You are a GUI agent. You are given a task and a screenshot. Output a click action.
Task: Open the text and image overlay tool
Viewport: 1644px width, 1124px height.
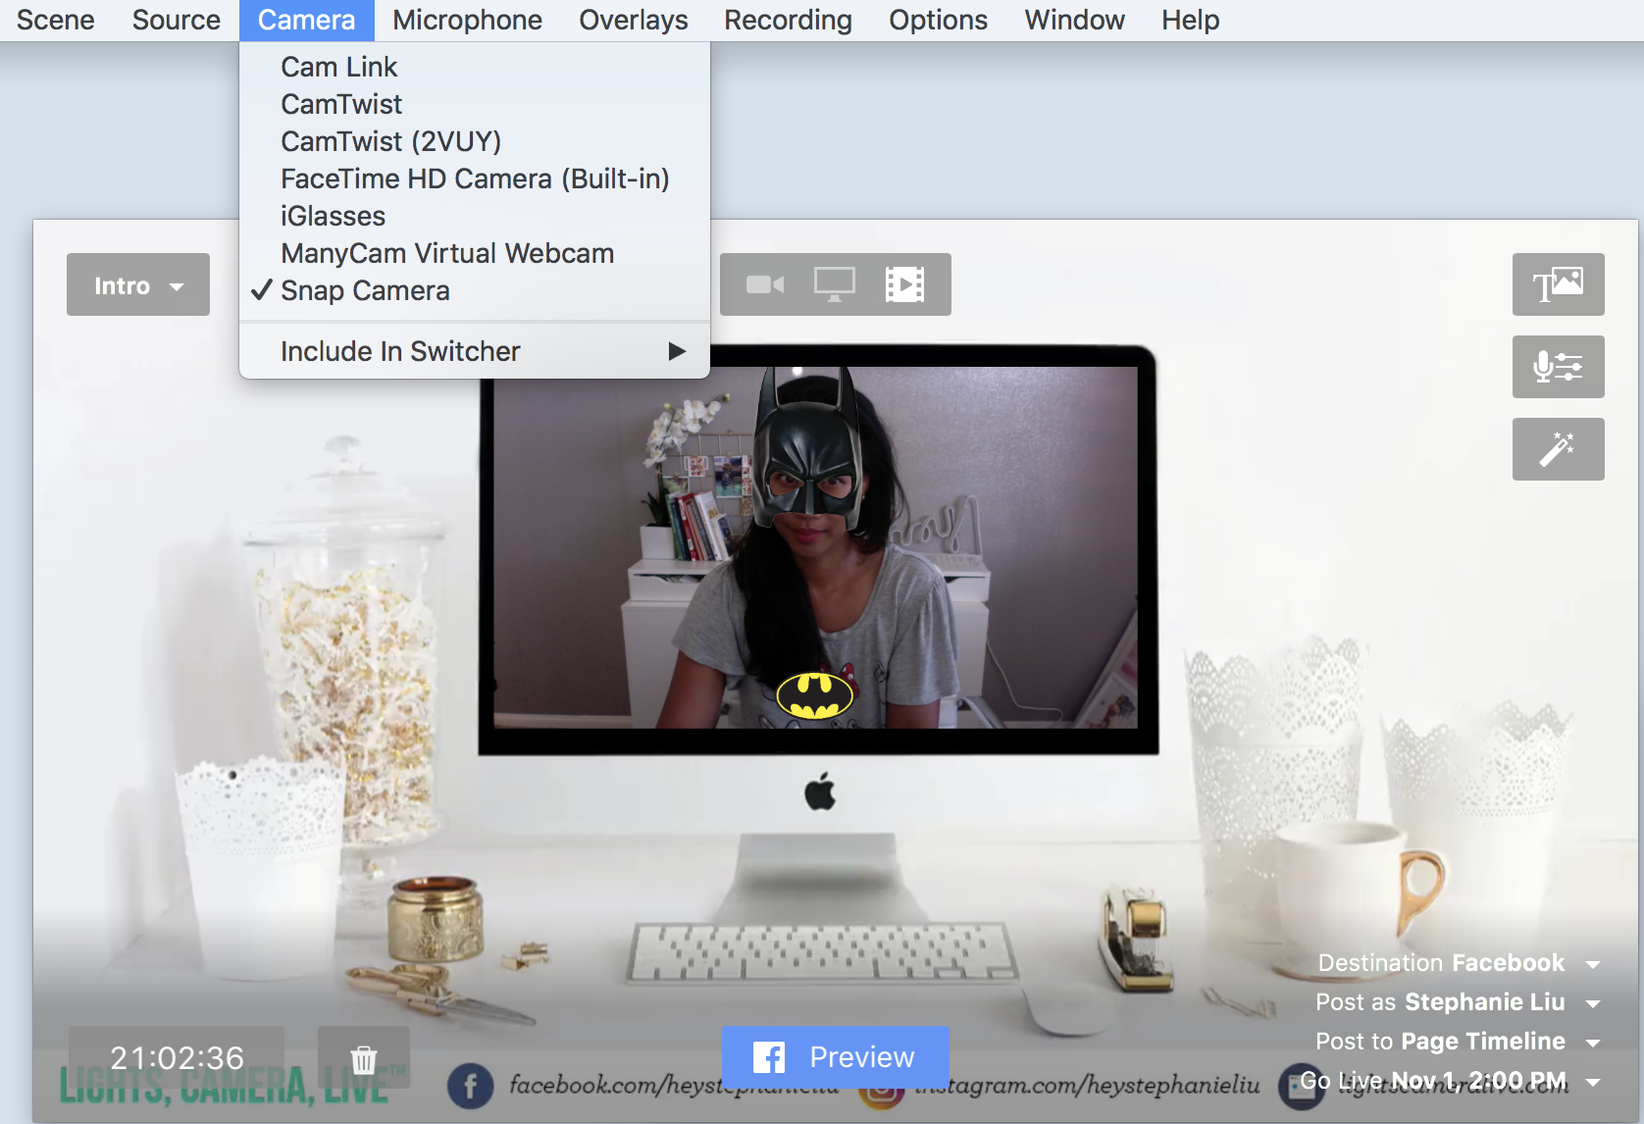(1558, 284)
